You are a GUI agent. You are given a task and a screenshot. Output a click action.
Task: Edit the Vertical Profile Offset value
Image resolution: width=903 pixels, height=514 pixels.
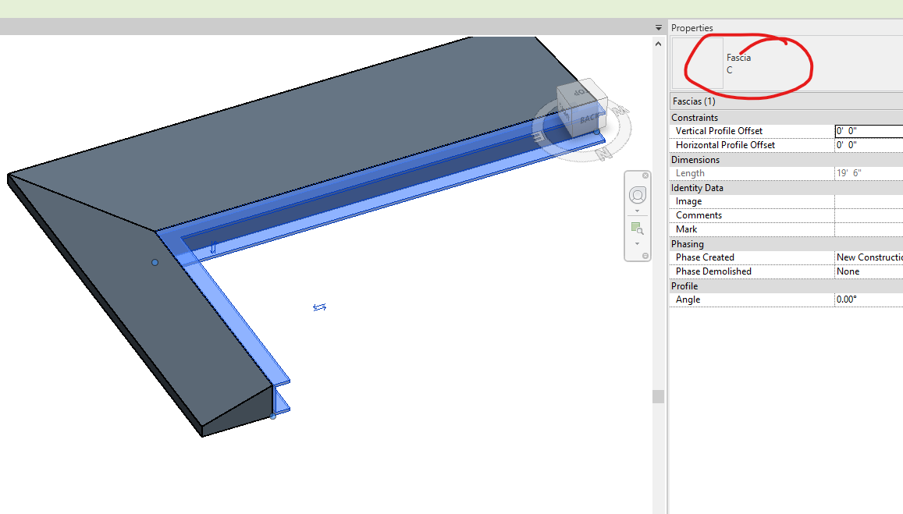pos(869,131)
